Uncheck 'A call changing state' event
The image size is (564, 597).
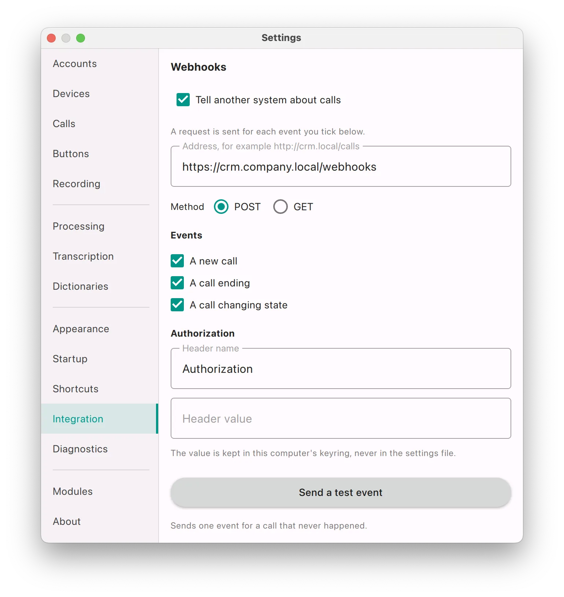[x=178, y=305]
